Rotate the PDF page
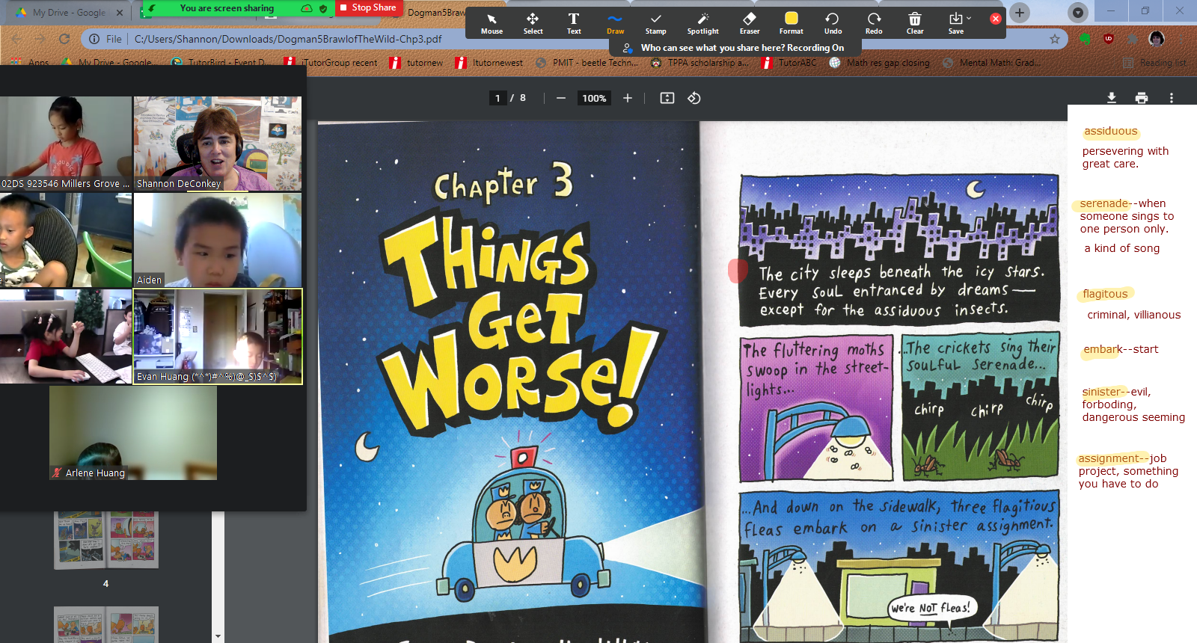Viewport: 1197px width, 643px height. 694,98
